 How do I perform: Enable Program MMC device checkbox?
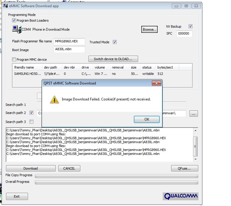[x=14, y=59]
